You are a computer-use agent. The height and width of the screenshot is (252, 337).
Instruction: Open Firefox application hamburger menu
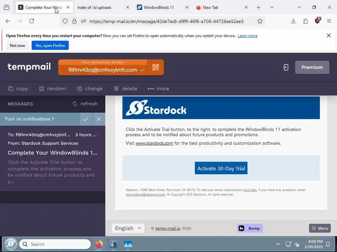point(329,21)
